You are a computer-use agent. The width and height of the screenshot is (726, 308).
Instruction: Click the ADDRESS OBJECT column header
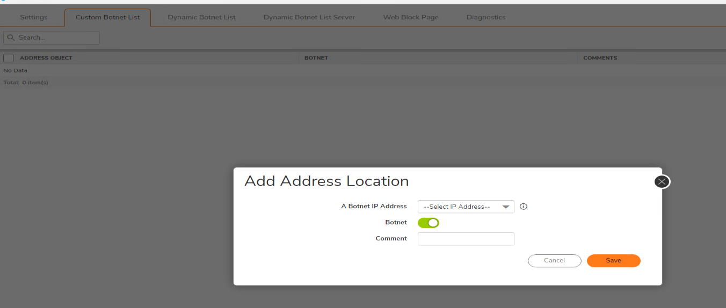[x=46, y=58]
